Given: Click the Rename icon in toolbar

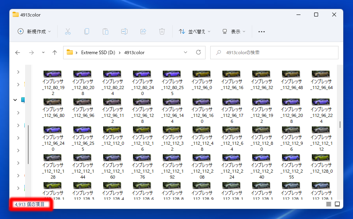Looking at the screenshot, I should click(124, 31).
